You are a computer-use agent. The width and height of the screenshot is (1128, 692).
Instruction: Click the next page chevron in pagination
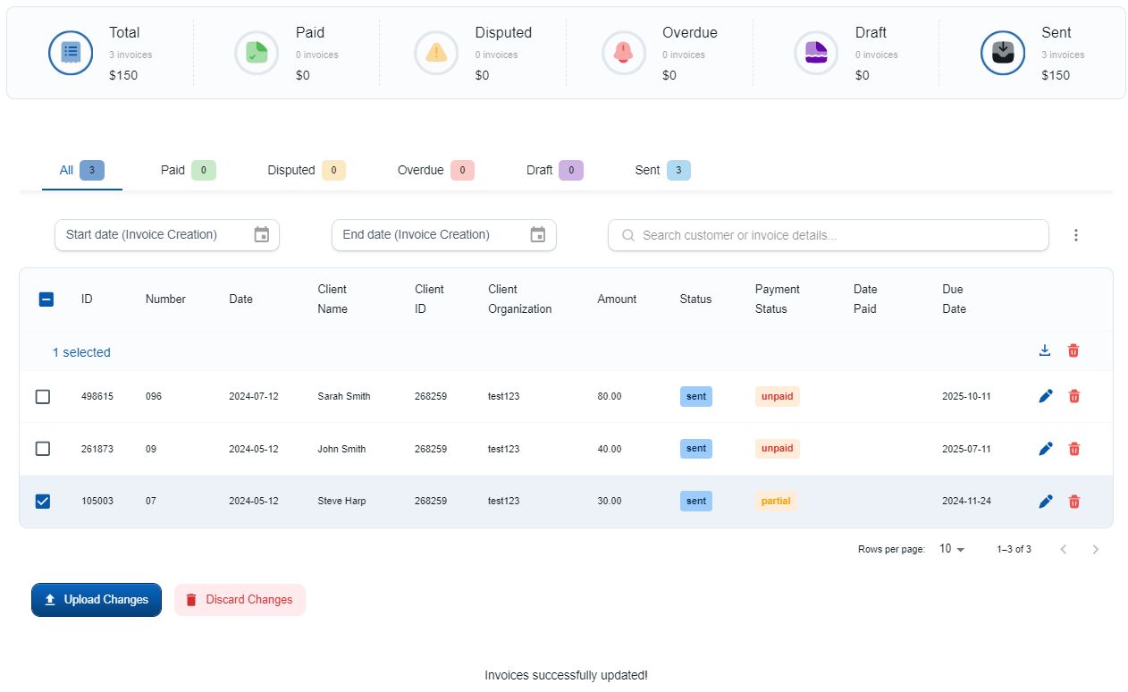coord(1095,549)
